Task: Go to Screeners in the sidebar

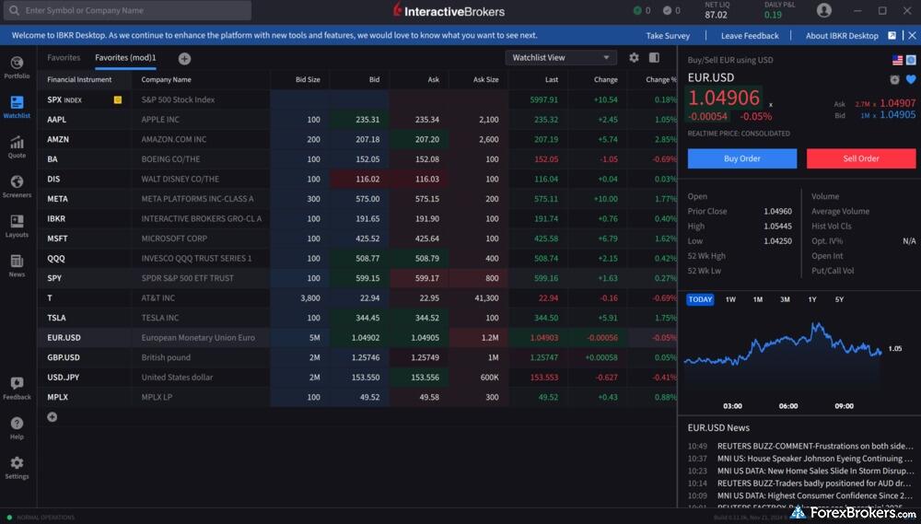Action: click(x=17, y=185)
